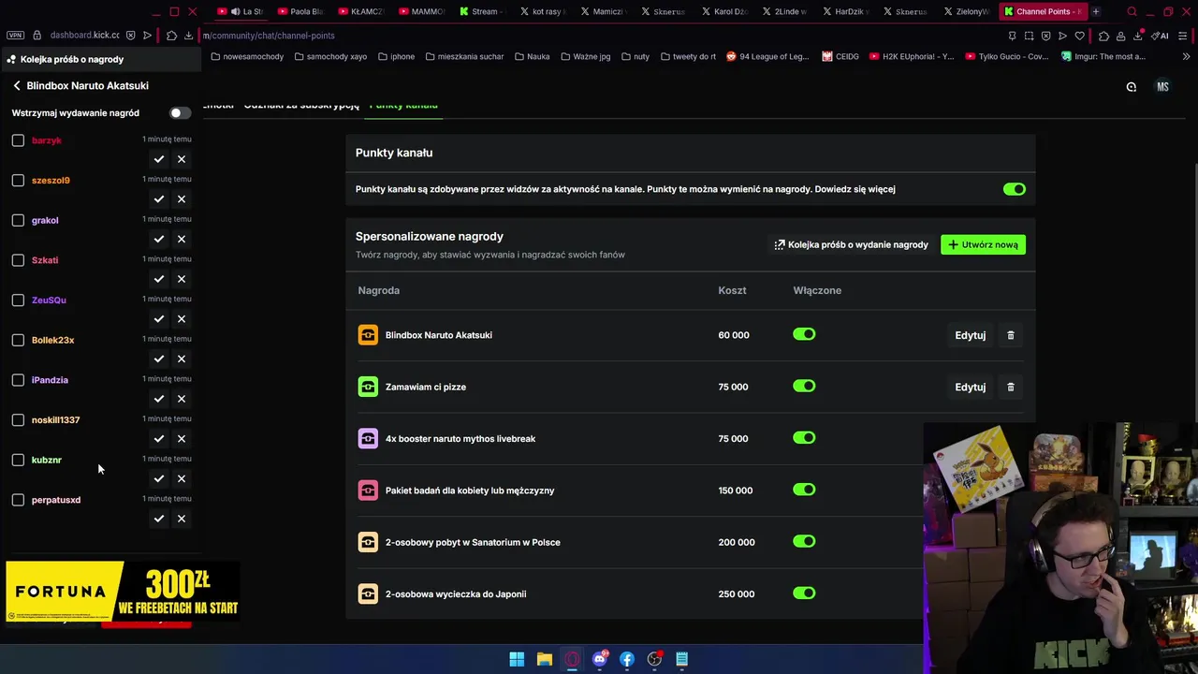
Task: Follow the Dowiedz się więcej link
Action: pos(855,189)
